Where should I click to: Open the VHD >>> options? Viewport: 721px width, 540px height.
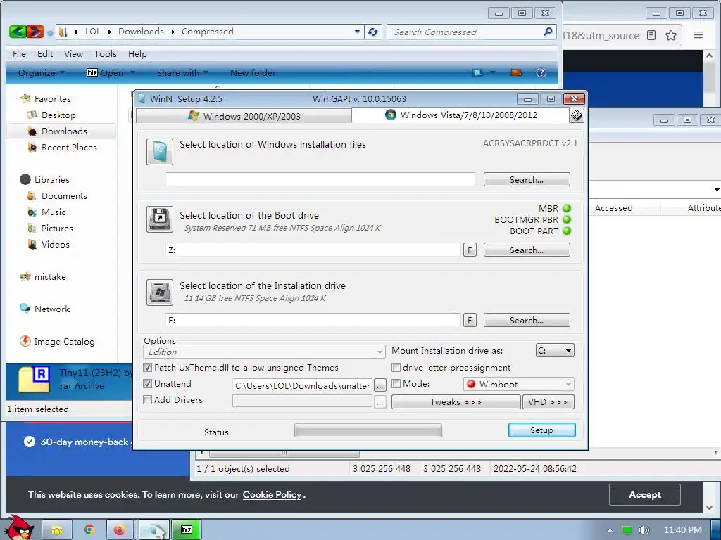(x=548, y=401)
